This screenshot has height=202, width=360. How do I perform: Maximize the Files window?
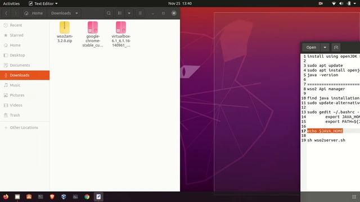tap(163, 13)
